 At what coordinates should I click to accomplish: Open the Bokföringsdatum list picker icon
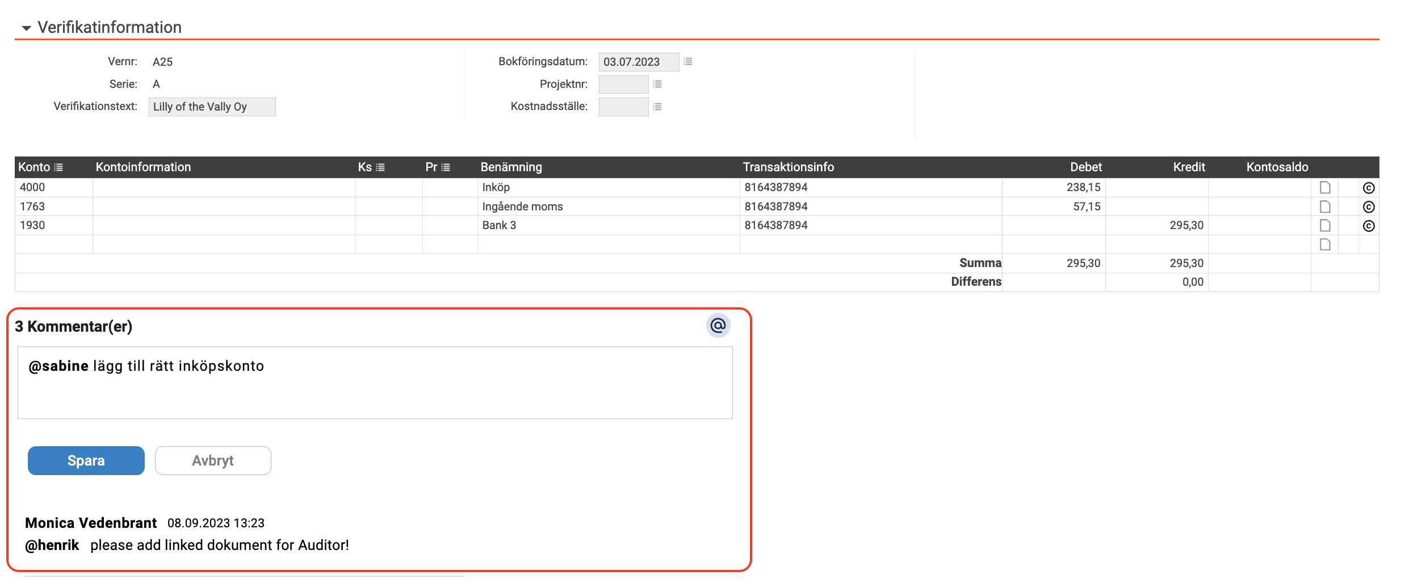[688, 61]
